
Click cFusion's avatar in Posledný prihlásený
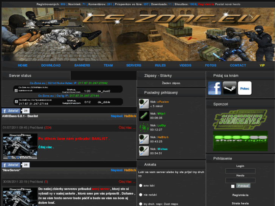point(144,104)
